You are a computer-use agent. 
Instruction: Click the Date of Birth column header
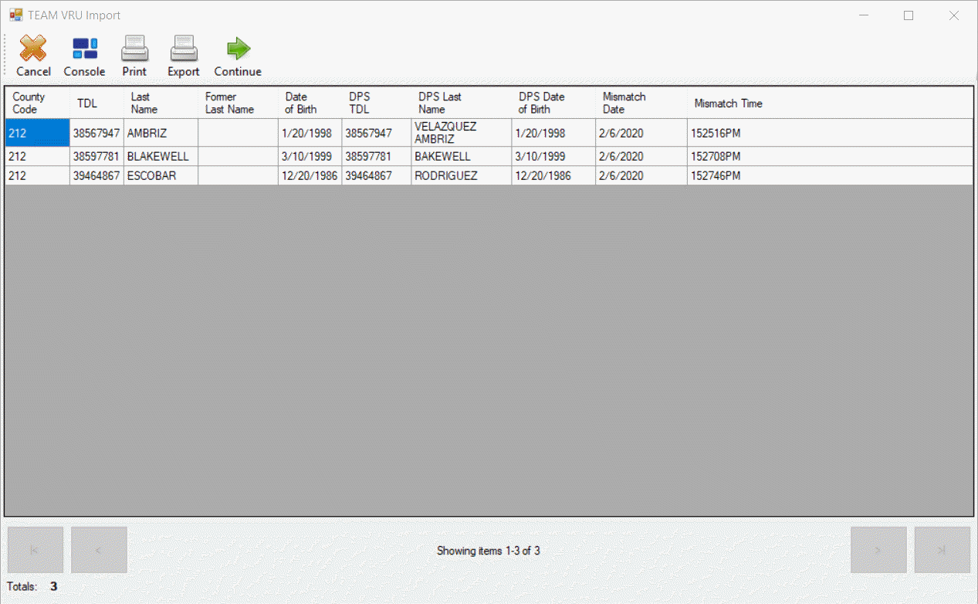310,103
